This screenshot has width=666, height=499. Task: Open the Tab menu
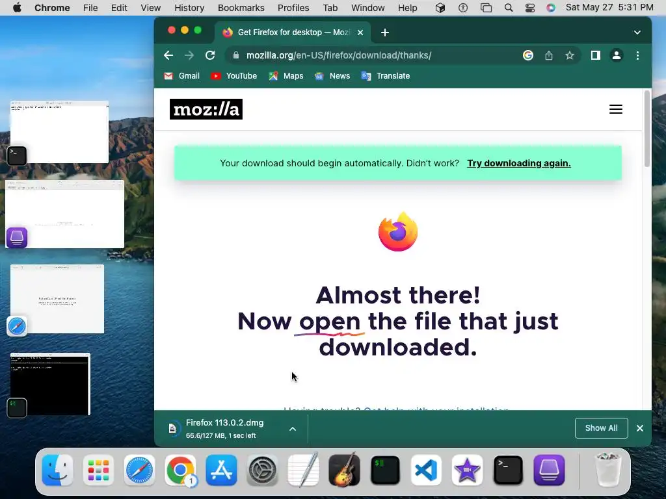(x=330, y=8)
